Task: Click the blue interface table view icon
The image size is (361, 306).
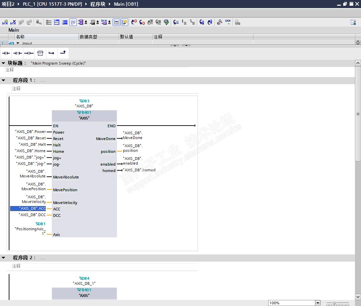Action: pyautogui.click(x=56, y=22)
